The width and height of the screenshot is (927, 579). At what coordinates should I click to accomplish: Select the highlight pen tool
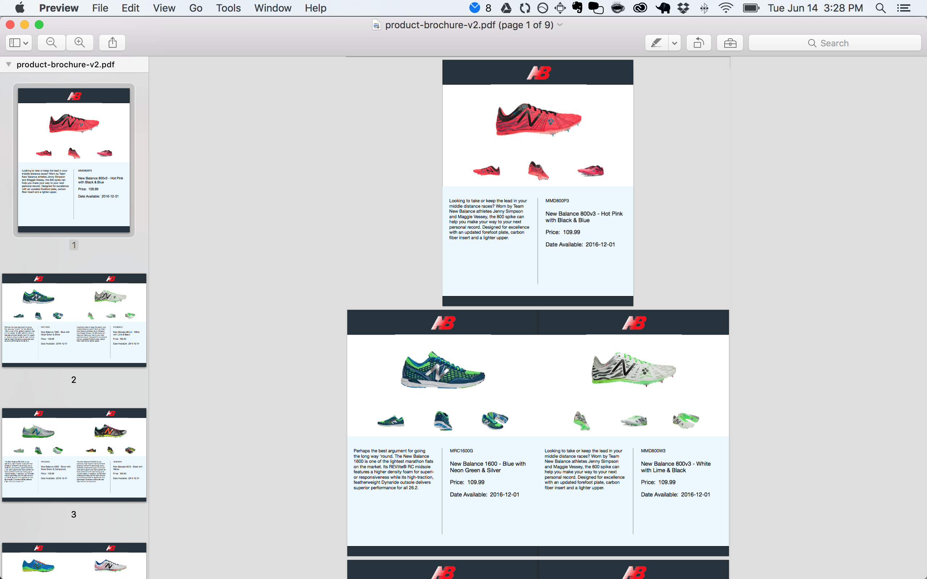coord(657,43)
